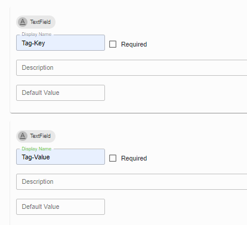Screen dimensions: 247x225
Task: Click the Required label text next to Tag-Value
Action: (134, 158)
